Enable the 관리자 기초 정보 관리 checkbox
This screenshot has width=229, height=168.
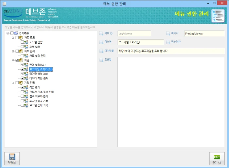22,92
